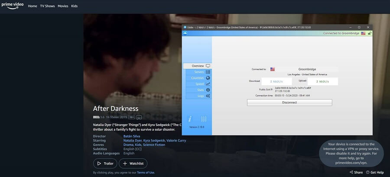The width and height of the screenshot is (390, 177).
Task: Open the Eddie cloud main menu icon
Action: click(185, 33)
